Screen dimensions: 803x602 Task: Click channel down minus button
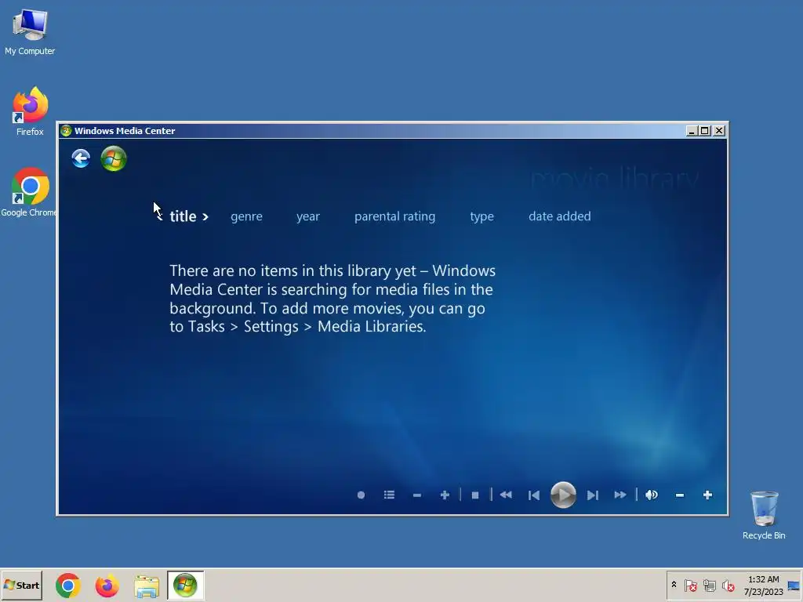click(417, 495)
